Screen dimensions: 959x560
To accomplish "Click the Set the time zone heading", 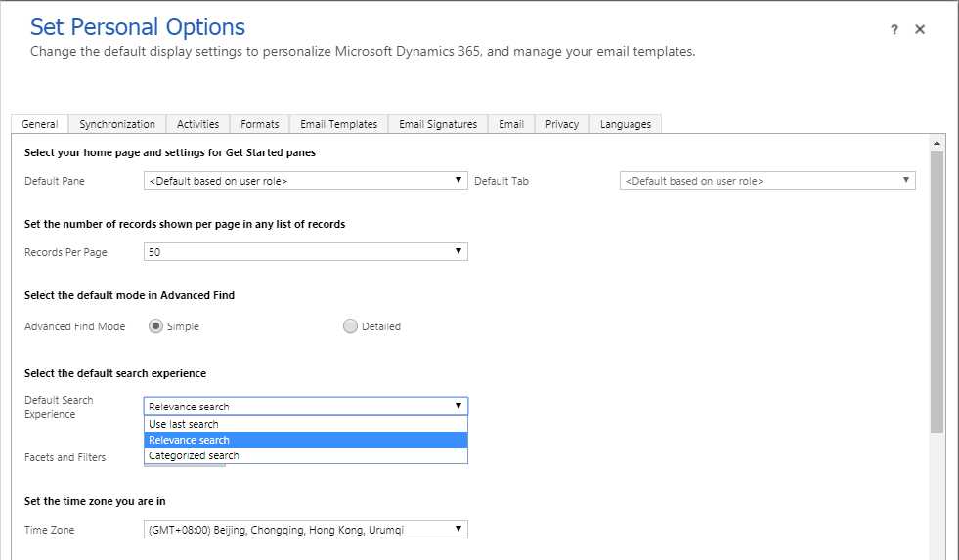I will [x=95, y=501].
